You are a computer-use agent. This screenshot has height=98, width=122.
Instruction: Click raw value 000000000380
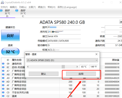click(x=112, y=89)
